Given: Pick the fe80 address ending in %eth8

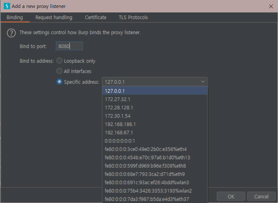Looking at the screenshot, I should pos(155,166).
